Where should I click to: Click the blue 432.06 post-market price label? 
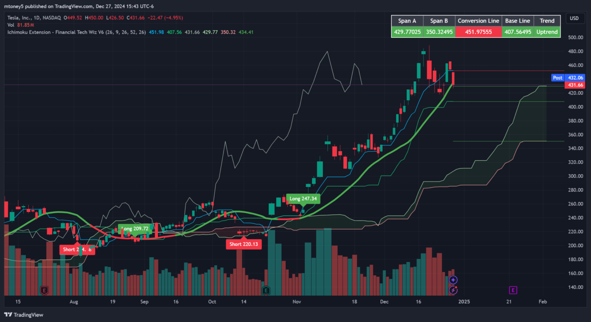tap(575, 78)
